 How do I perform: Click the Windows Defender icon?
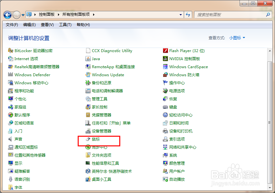point(11,75)
